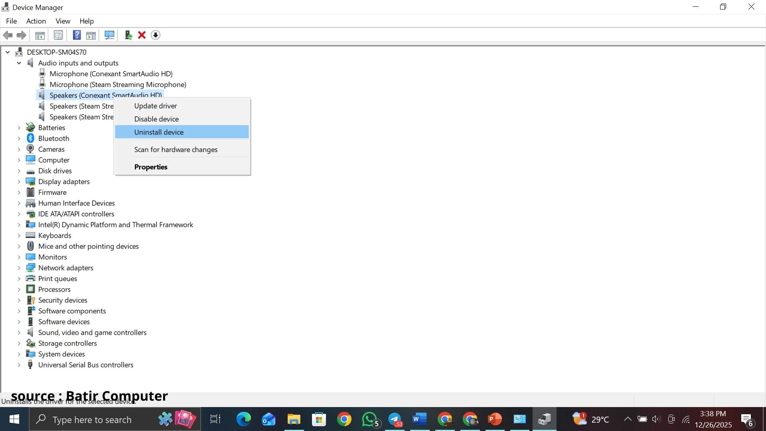Viewport: 766px width, 431px height.
Task: Open the notification center showing 6
Action: (x=747, y=420)
